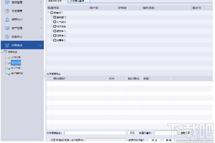Click the 软件分发 arrow icon
This screenshot has width=215, height=143.
click(9, 63)
